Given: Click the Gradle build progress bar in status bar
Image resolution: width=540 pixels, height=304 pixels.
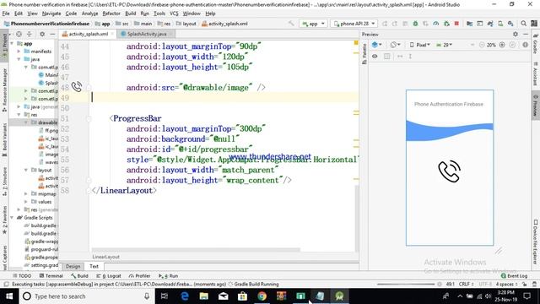Looking at the screenshot, I should point(406,284).
